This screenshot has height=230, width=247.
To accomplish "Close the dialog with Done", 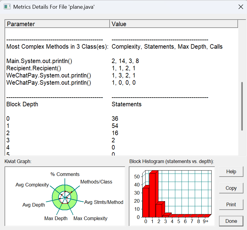I will tap(231, 221).
